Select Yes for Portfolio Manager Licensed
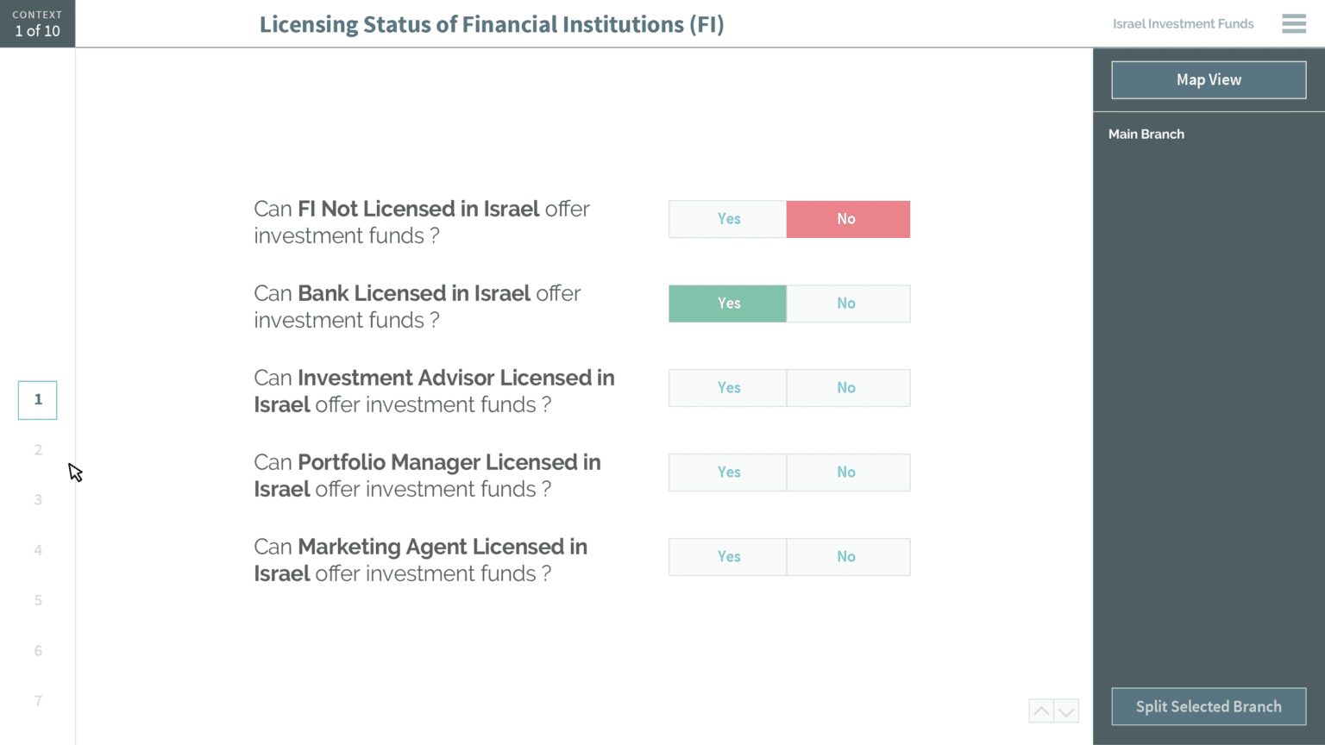Viewport: 1325px width, 745px height. (x=727, y=473)
